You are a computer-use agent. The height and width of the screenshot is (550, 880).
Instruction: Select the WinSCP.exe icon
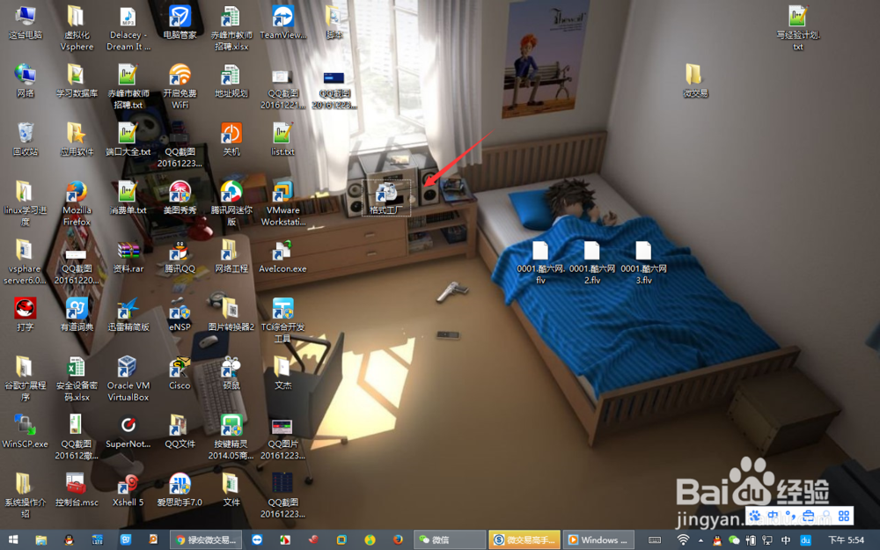[x=26, y=431]
